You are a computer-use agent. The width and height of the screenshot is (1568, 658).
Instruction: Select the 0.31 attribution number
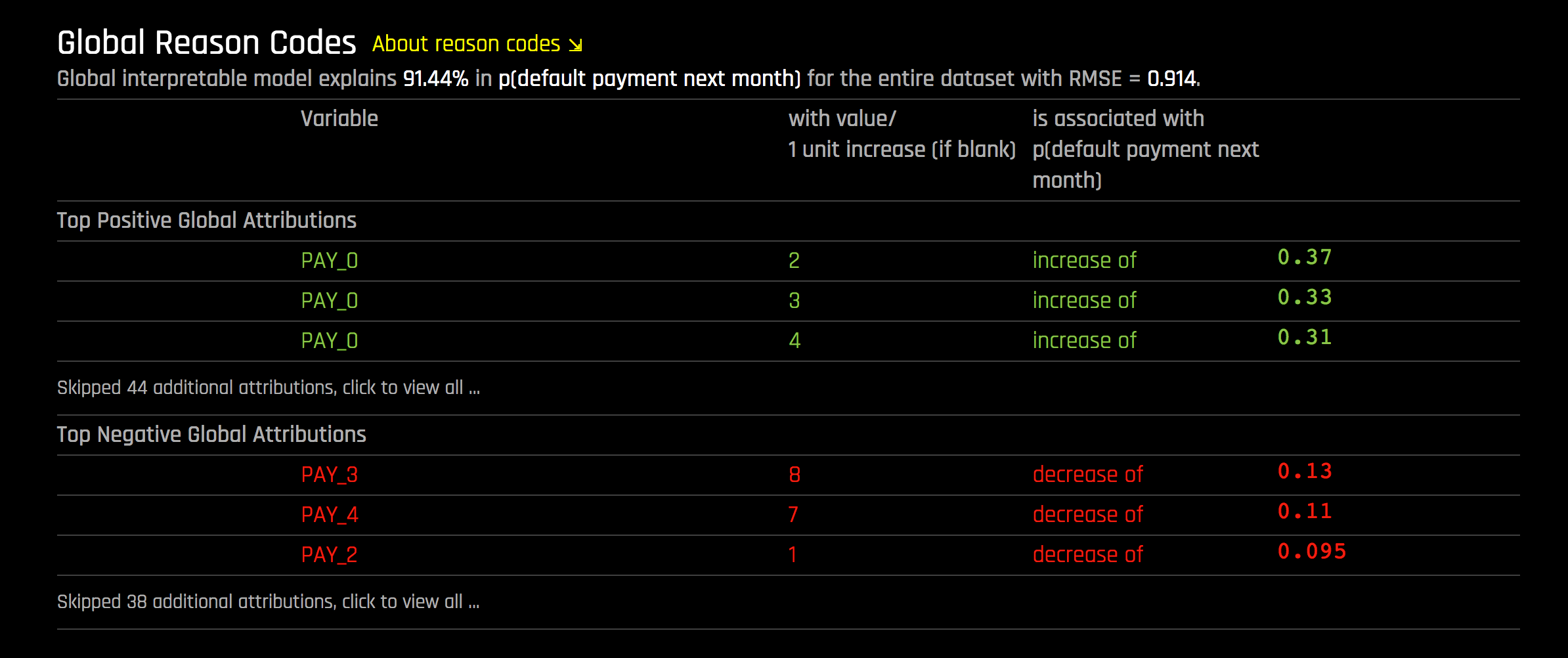pos(1304,338)
